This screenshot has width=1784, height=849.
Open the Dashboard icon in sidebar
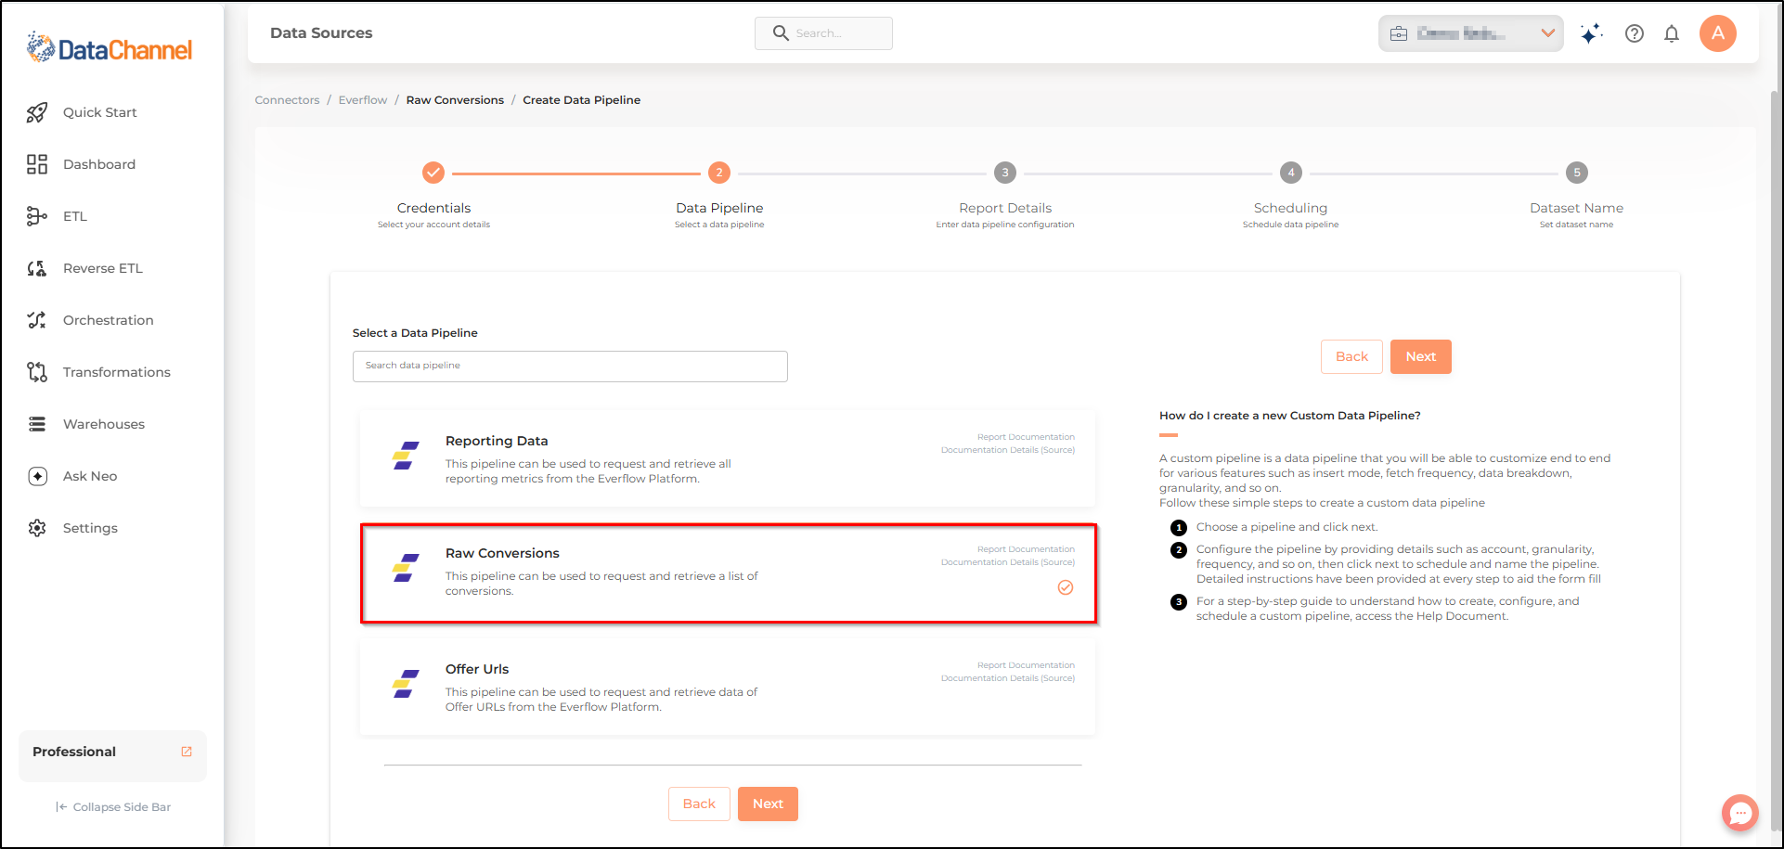[x=37, y=164]
